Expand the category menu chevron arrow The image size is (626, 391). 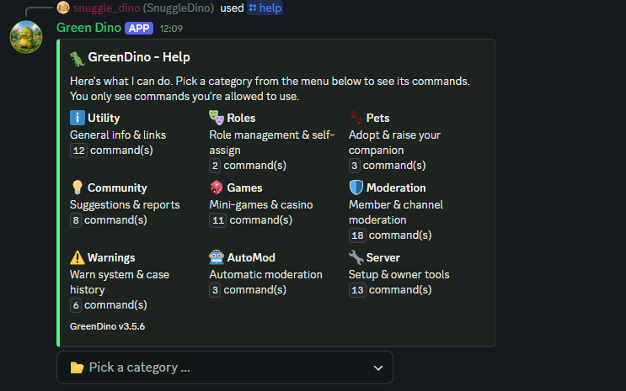pos(378,368)
